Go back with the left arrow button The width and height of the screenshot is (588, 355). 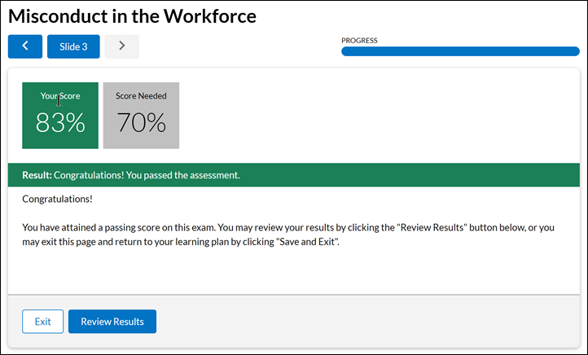click(x=25, y=46)
